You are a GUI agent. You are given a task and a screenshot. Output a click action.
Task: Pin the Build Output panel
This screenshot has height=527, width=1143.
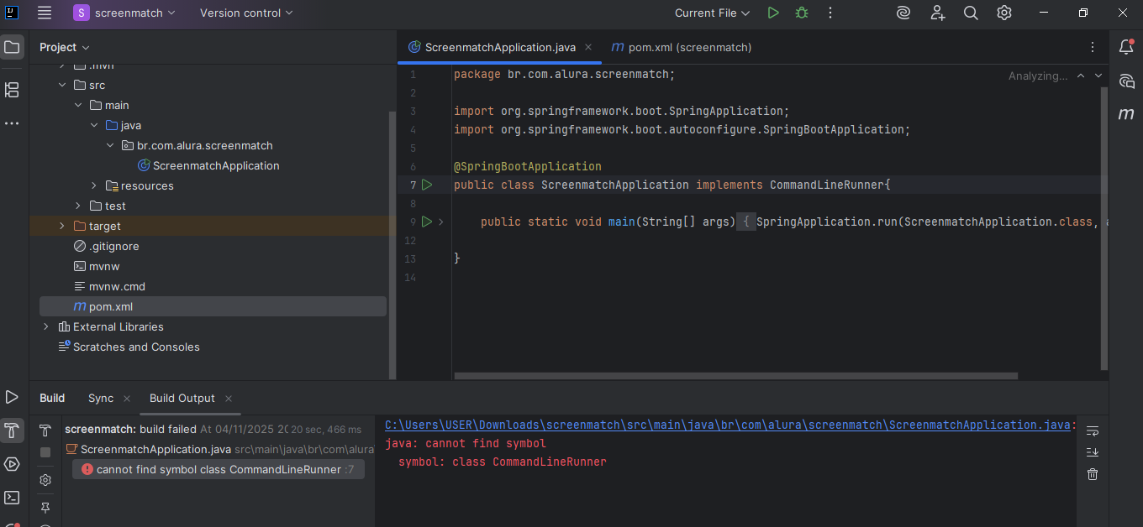point(45,507)
